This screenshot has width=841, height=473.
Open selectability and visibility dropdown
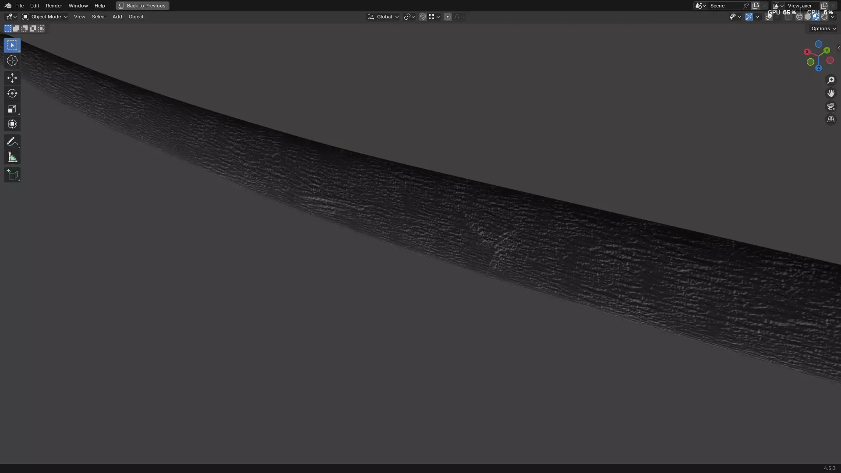pos(735,17)
